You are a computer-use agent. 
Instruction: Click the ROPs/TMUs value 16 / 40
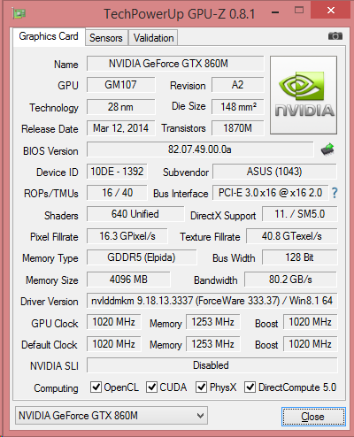[117, 193]
